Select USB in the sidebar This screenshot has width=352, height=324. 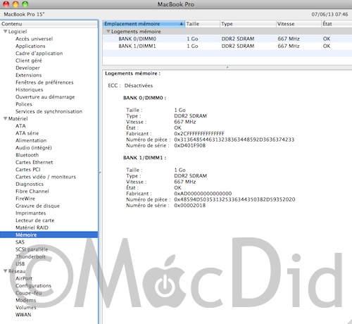click(20, 264)
